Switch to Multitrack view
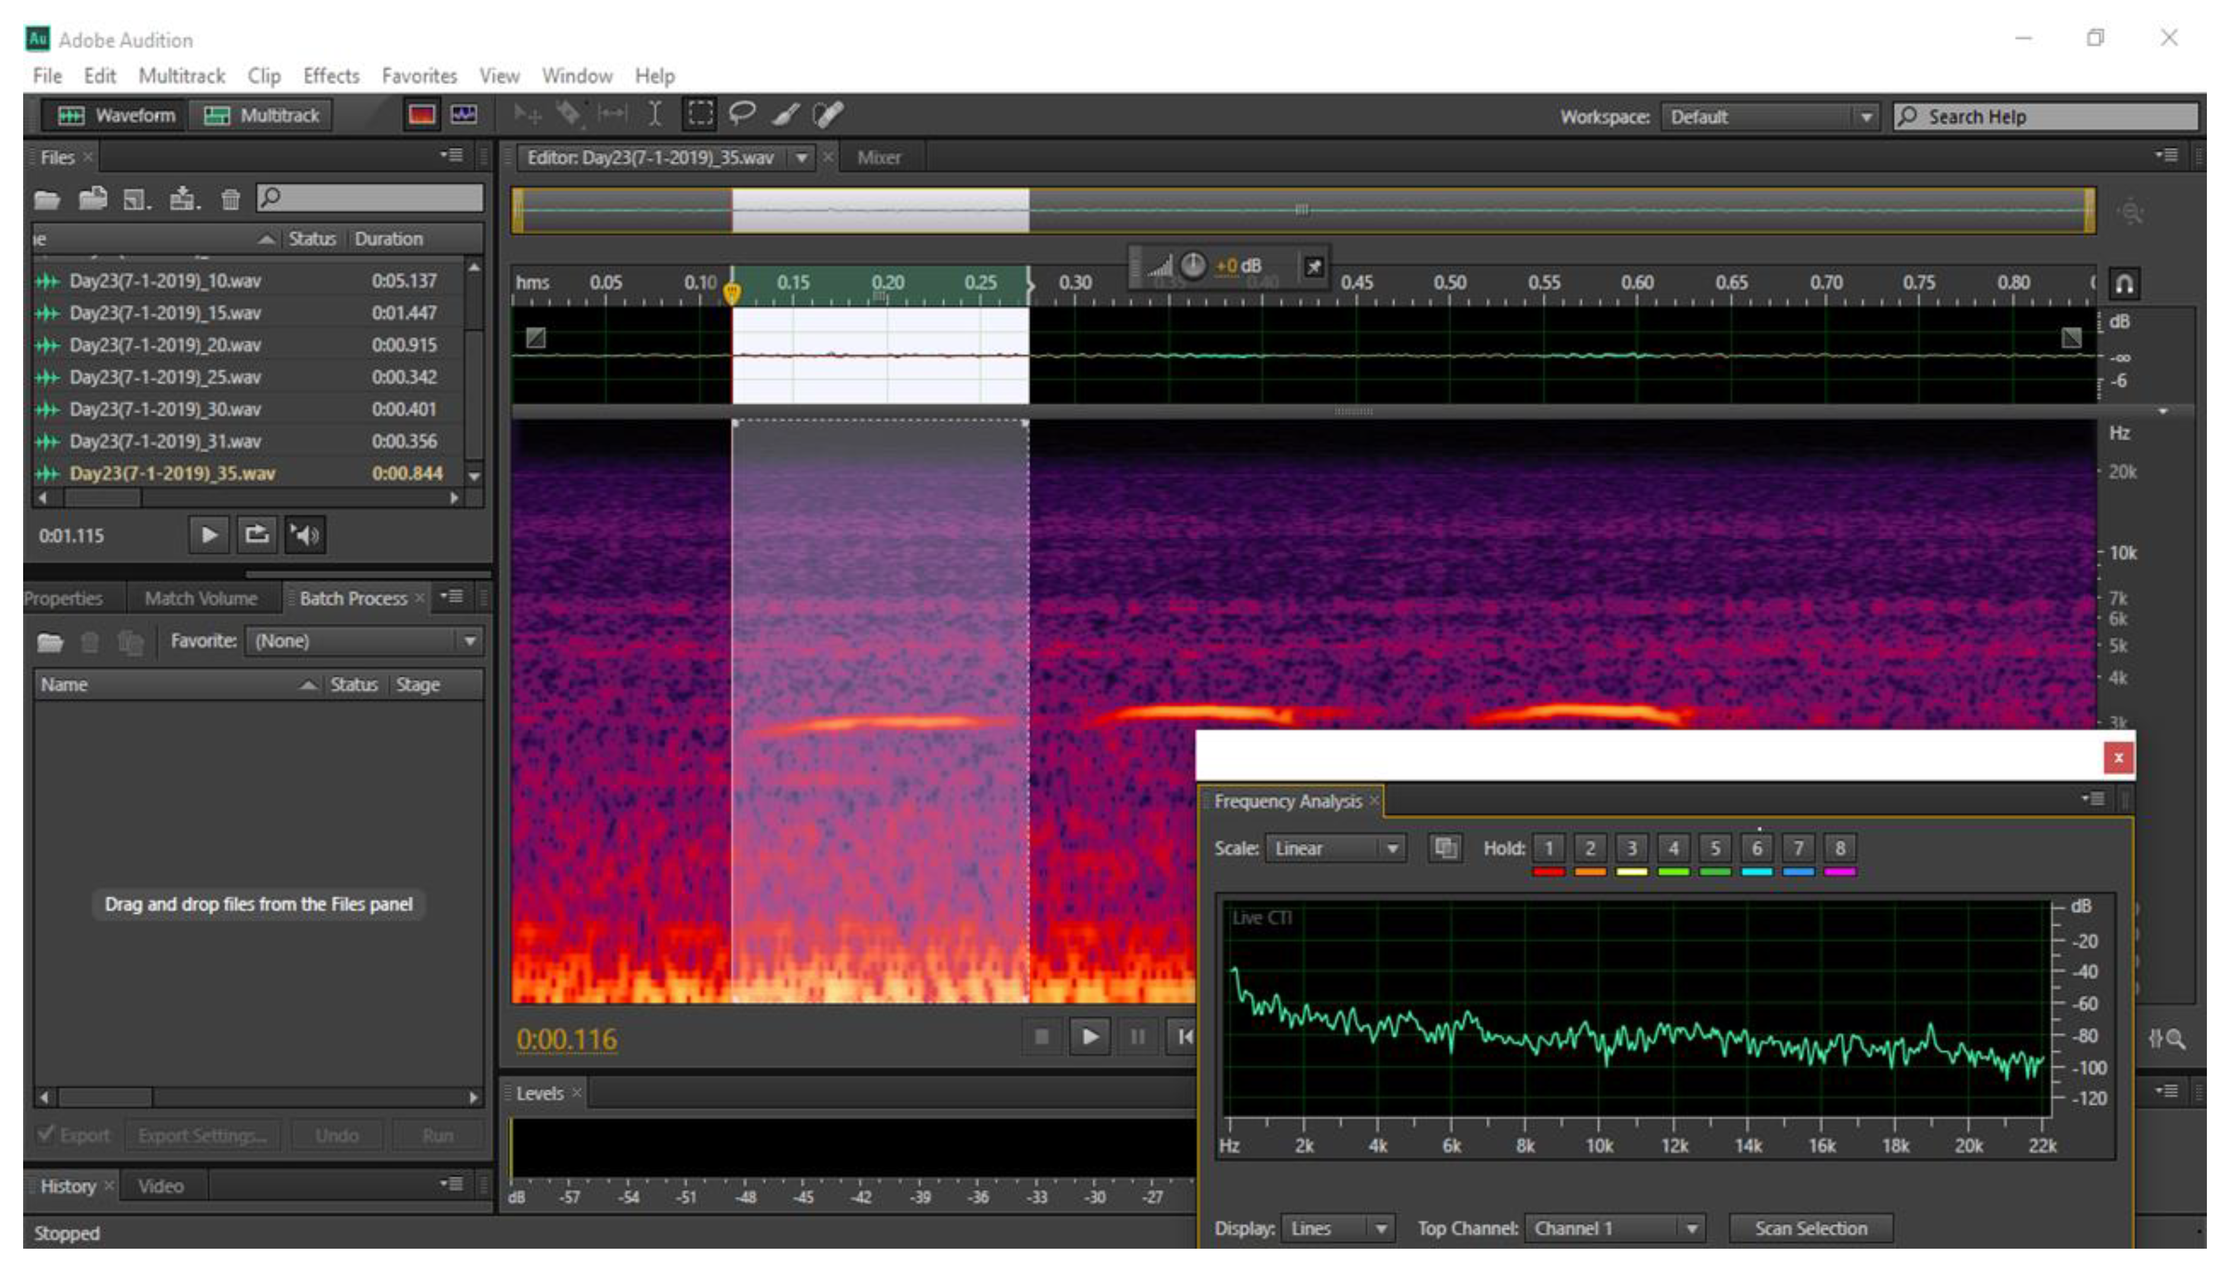This screenshot has width=2233, height=1273. [262, 116]
